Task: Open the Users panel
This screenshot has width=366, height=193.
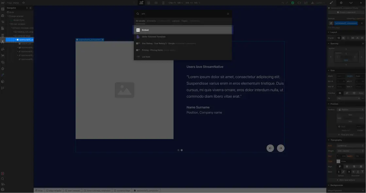Action: coord(3,49)
